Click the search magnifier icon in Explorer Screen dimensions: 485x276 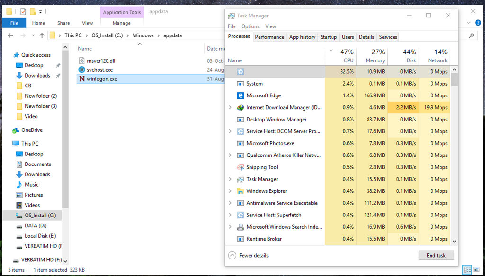471,35
